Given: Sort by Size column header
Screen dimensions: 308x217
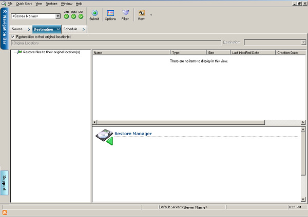Looking at the screenshot, I should click(x=218, y=53).
